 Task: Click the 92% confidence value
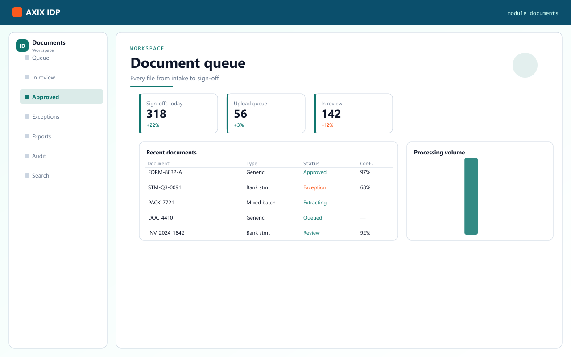[365, 233]
